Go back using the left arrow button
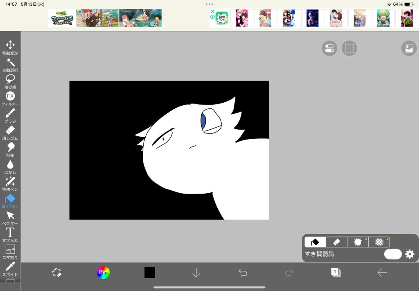Viewport: 419px width, 291px height. click(x=382, y=273)
